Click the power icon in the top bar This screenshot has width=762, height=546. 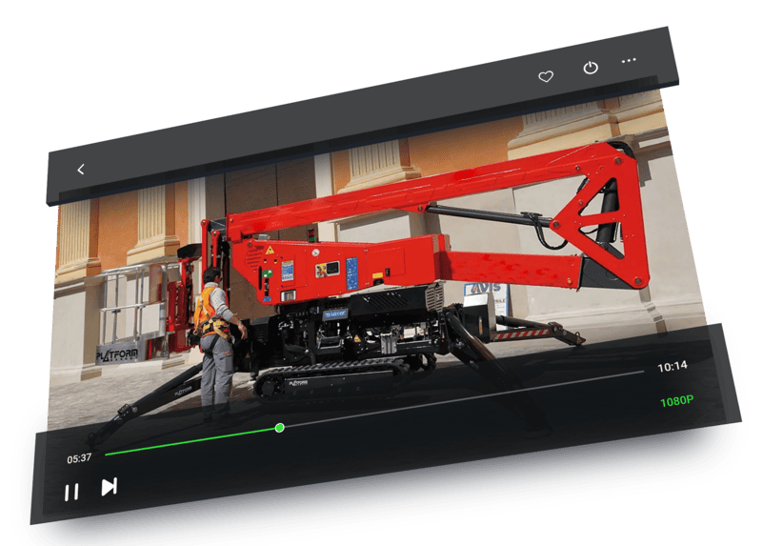[591, 68]
